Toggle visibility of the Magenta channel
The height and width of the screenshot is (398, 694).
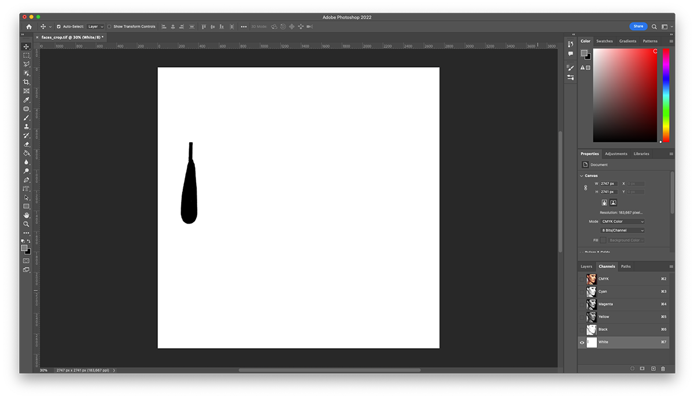(x=581, y=304)
